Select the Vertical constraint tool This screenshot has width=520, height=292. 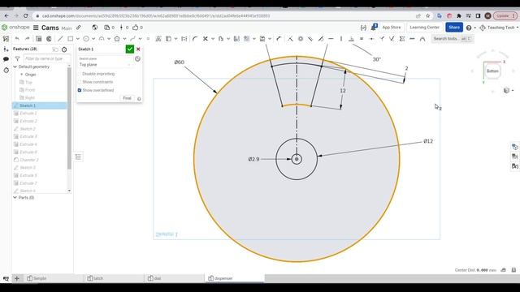tap(341, 39)
